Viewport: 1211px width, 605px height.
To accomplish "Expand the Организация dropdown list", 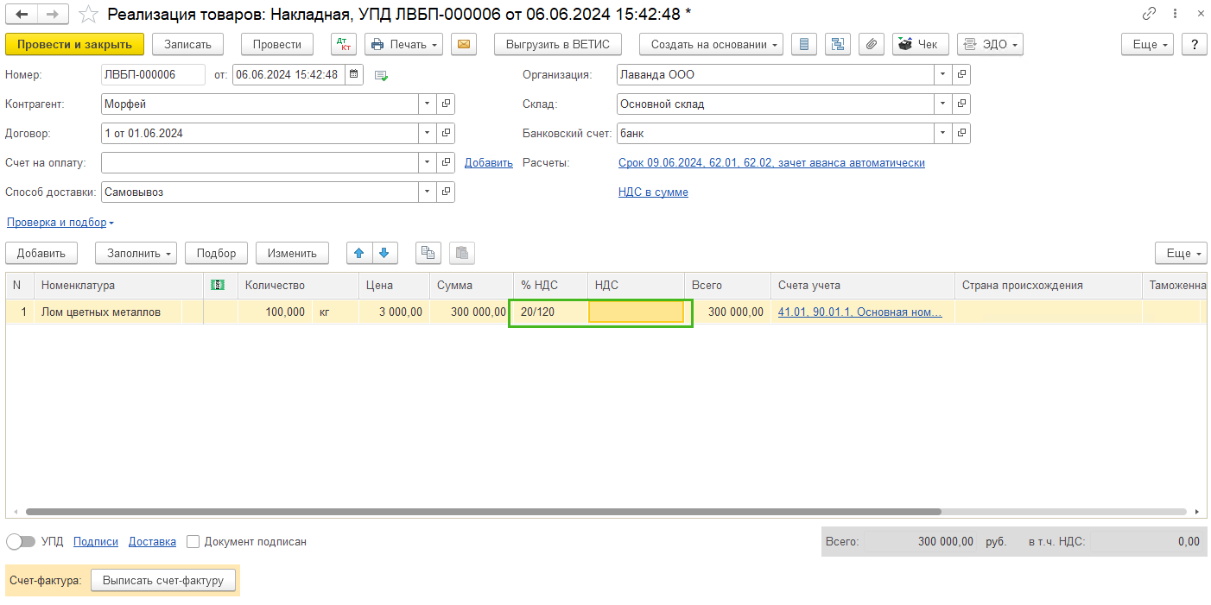I will (x=943, y=75).
